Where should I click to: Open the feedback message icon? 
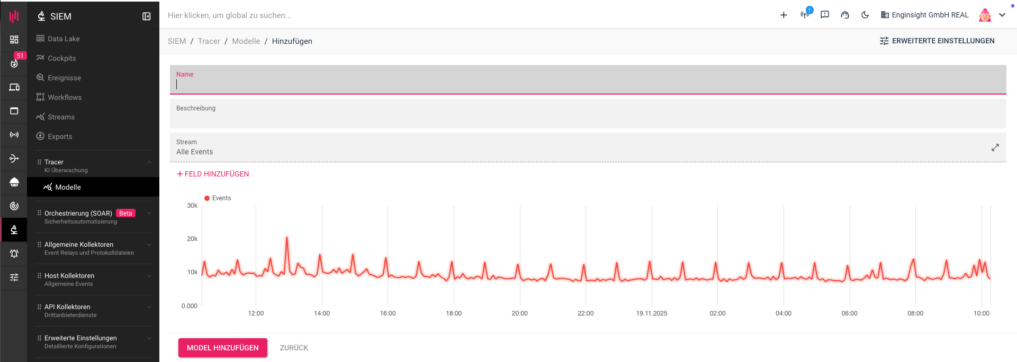coord(825,15)
